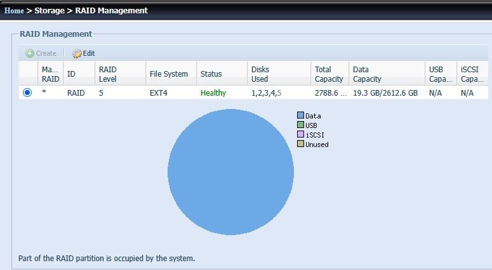This screenshot has width=492, height=270.
Task: Click the USB legend green swatch
Action: (300, 125)
